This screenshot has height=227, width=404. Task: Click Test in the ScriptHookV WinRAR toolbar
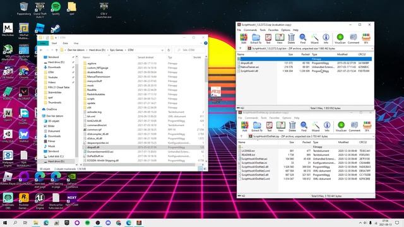point(268,38)
